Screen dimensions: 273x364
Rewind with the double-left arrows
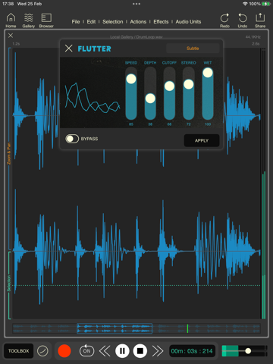pos(105,351)
